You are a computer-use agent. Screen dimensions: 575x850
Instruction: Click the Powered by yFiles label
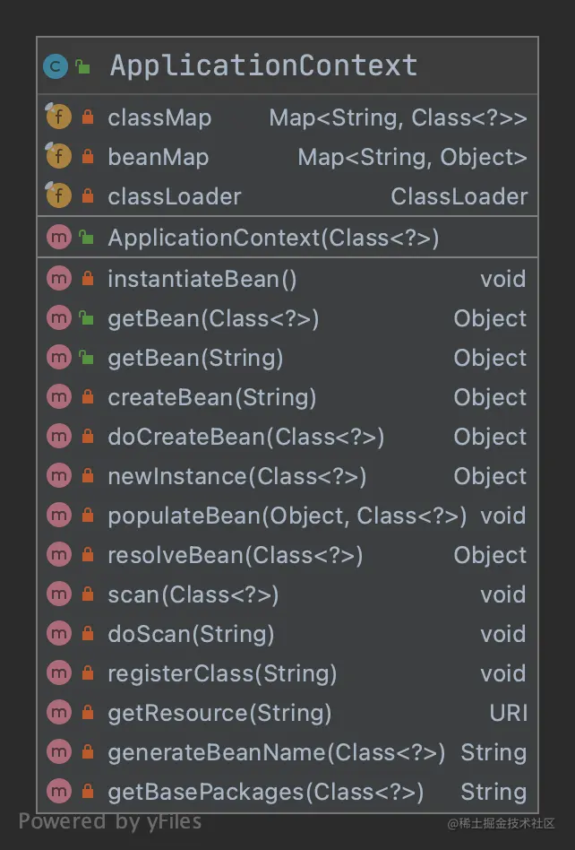(x=110, y=822)
